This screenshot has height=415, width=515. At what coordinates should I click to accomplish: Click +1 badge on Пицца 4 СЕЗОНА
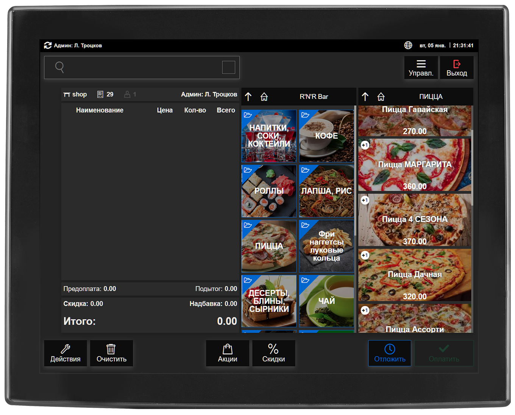pyautogui.click(x=365, y=200)
